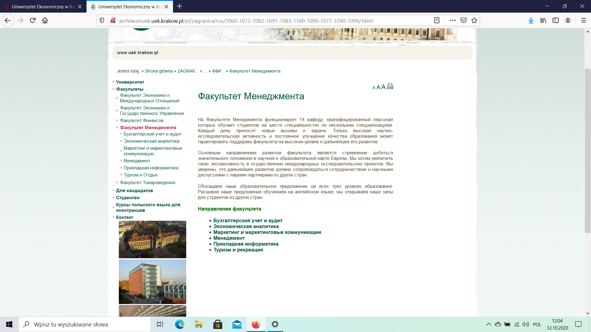Show hidden system tray icons chevron
Screen dimensions: 591x332
tap(488, 324)
